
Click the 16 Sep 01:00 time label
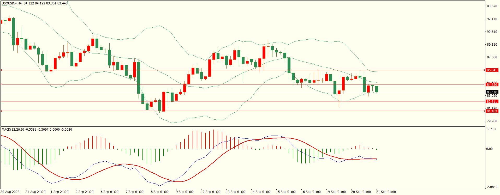coord(311,192)
